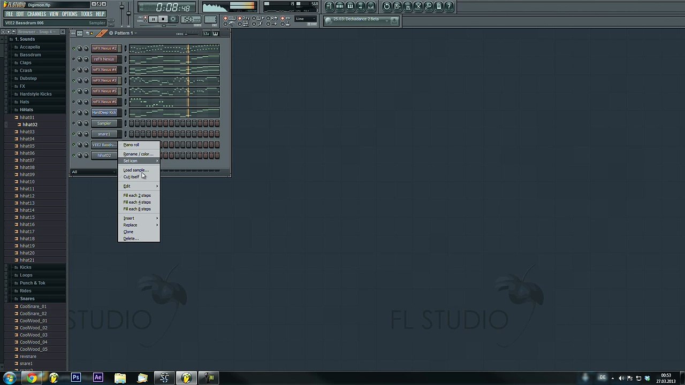Click the crossed-tools icon in top toolbar

click(418, 6)
